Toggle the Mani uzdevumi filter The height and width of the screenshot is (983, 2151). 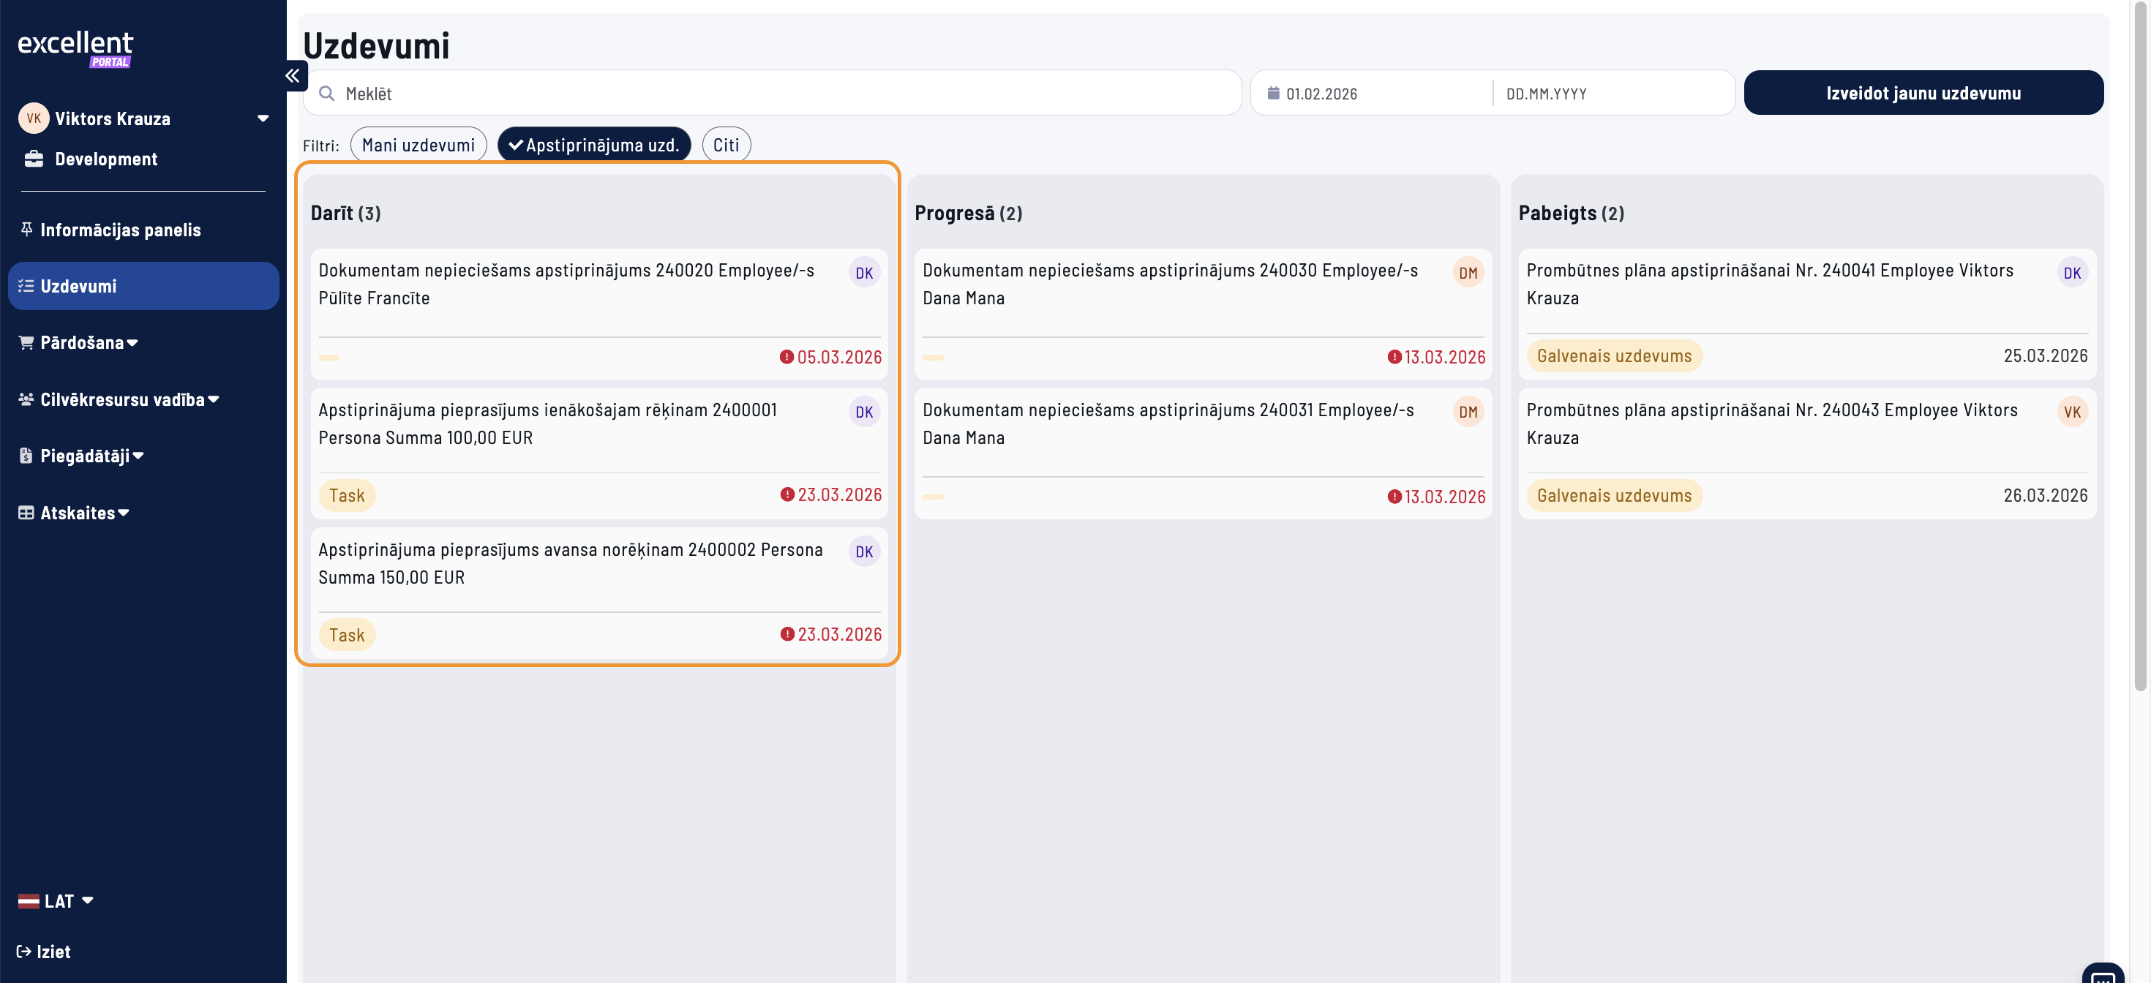pos(418,146)
